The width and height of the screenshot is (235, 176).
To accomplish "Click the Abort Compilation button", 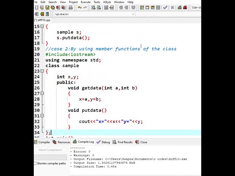I will click(50, 150).
